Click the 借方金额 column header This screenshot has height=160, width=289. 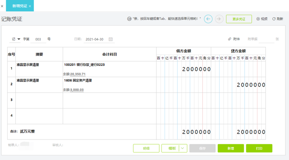(x=184, y=51)
